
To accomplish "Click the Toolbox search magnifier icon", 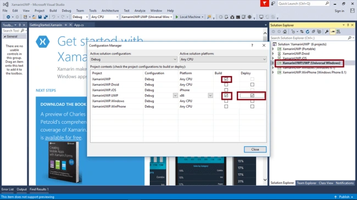I will click(x=23, y=31).
